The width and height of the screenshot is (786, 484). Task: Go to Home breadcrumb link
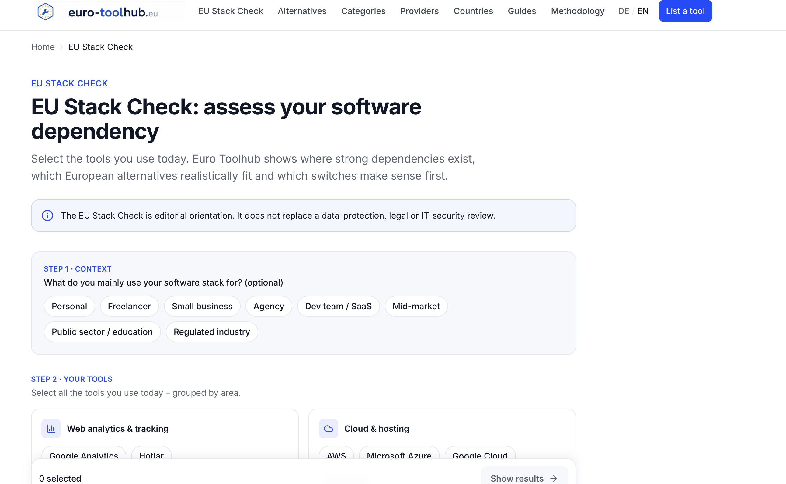point(43,47)
